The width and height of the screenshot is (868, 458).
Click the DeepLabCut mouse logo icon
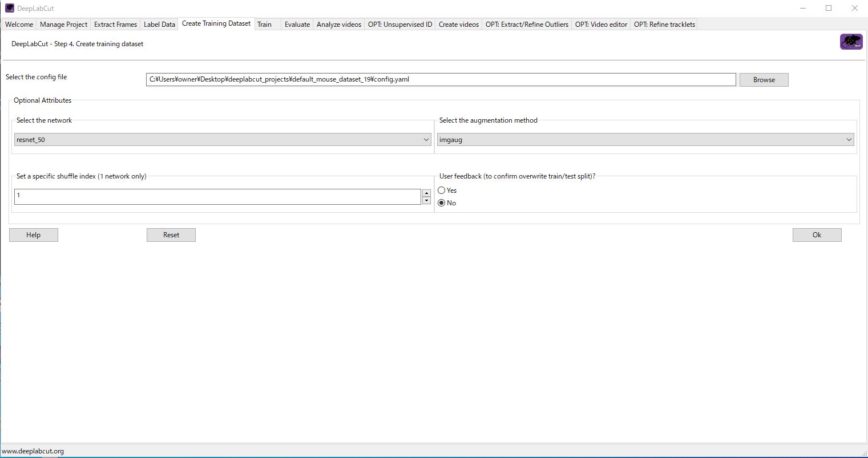[851, 42]
